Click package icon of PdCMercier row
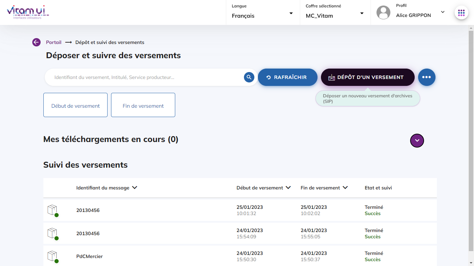 pyautogui.click(x=52, y=256)
